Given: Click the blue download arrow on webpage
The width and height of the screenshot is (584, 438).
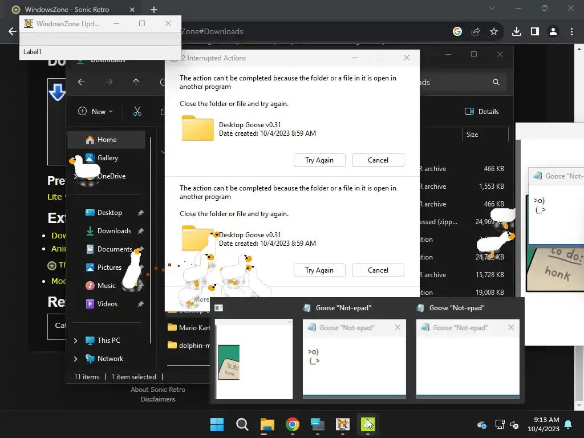Looking at the screenshot, I should 58,92.
